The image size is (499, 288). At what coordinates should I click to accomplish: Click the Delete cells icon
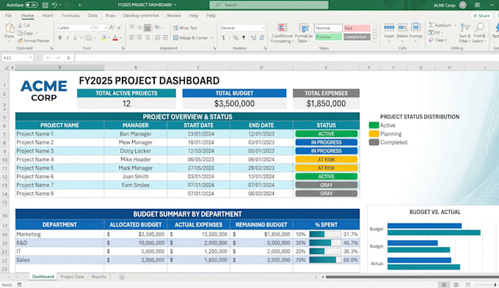tap(402, 28)
